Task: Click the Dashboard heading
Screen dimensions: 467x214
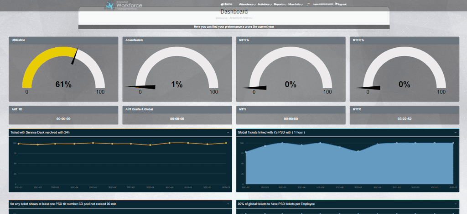Action: (x=234, y=12)
